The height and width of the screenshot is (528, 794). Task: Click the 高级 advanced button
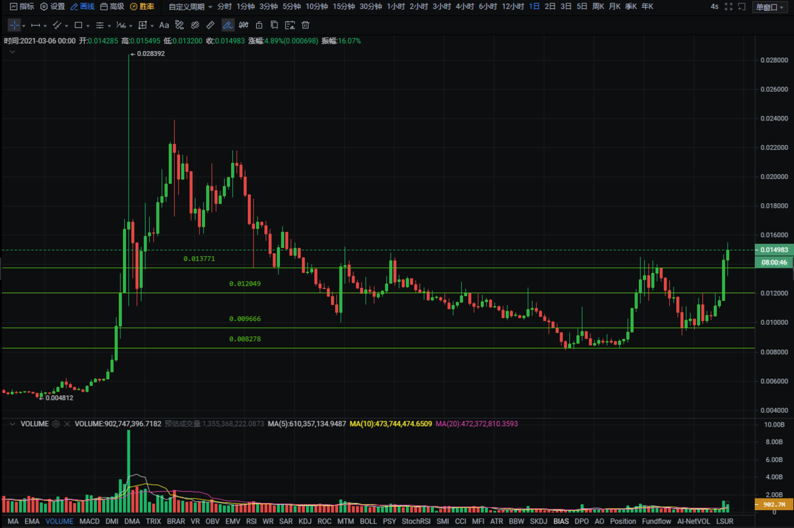(112, 6)
